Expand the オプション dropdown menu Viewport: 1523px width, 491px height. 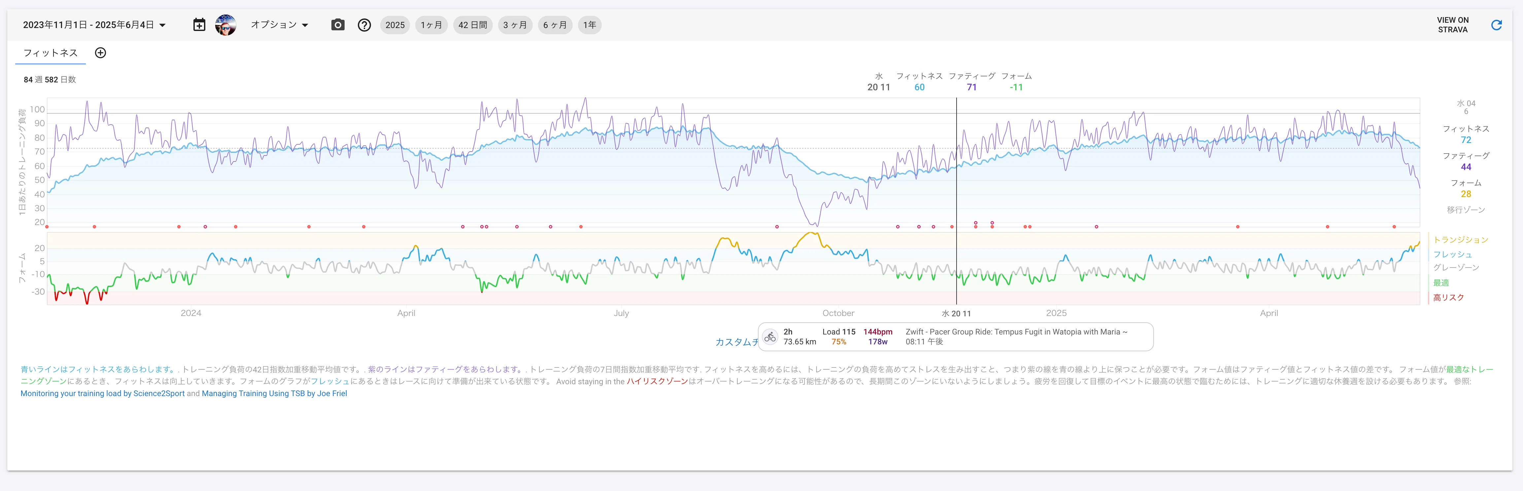tap(280, 25)
